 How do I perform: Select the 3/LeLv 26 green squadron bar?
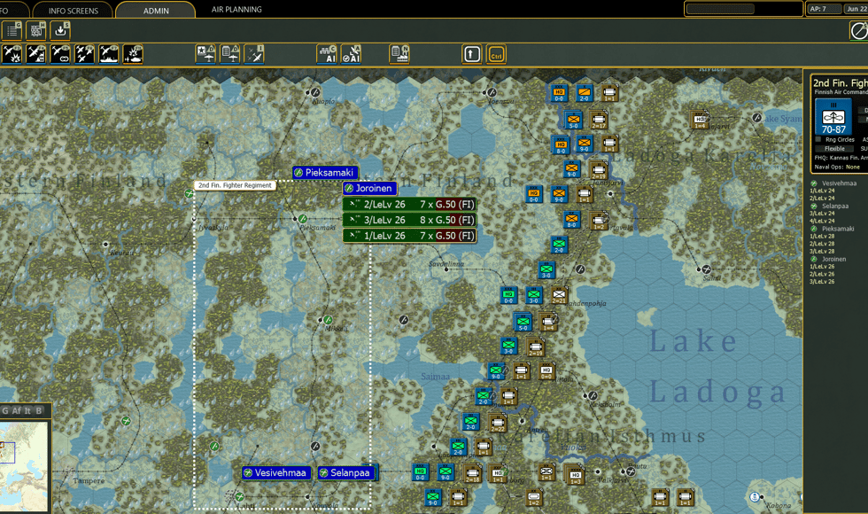coord(409,220)
